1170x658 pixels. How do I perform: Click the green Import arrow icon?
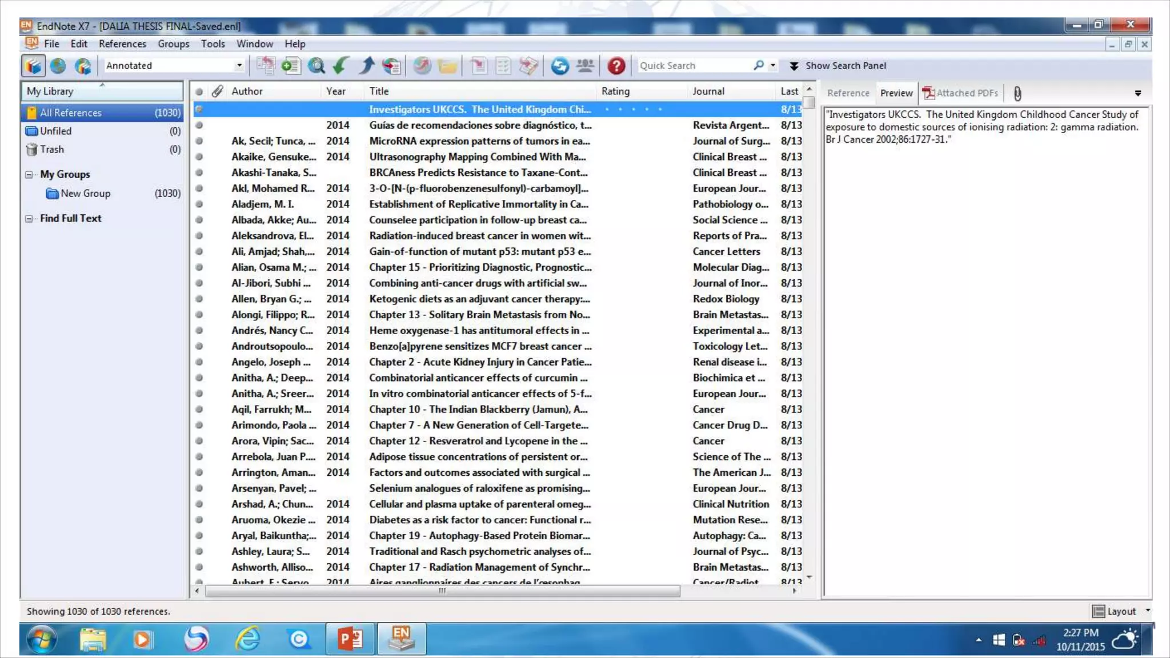tap(341, 66)
